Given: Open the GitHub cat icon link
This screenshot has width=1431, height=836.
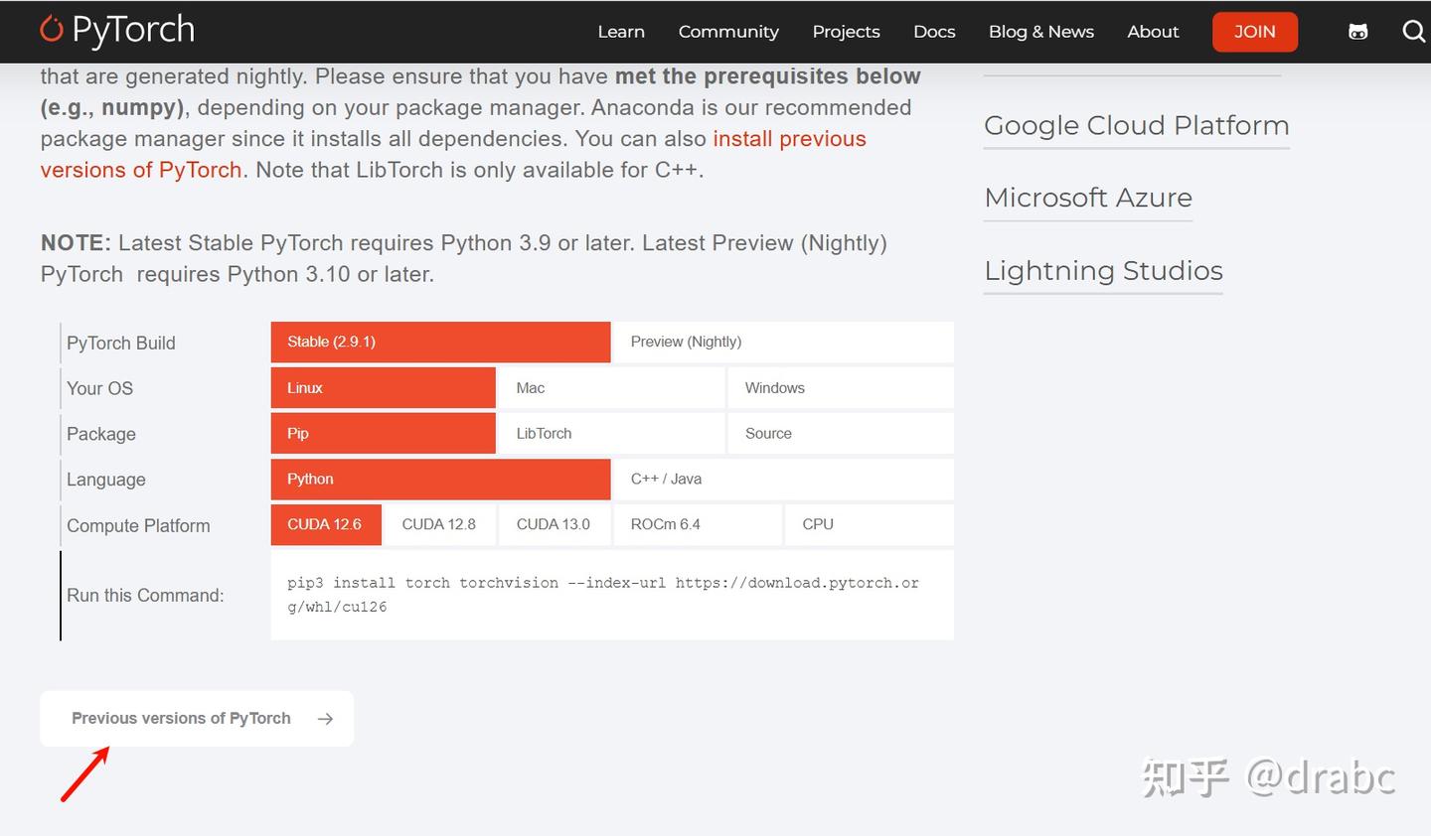Looking at the screenshot, I should tap(1357, 32).
